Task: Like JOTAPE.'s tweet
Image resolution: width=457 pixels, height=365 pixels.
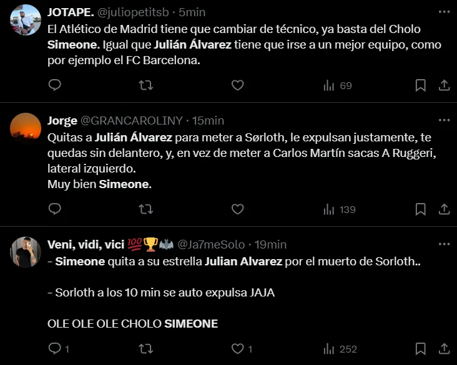Action: tap(237, 85)
